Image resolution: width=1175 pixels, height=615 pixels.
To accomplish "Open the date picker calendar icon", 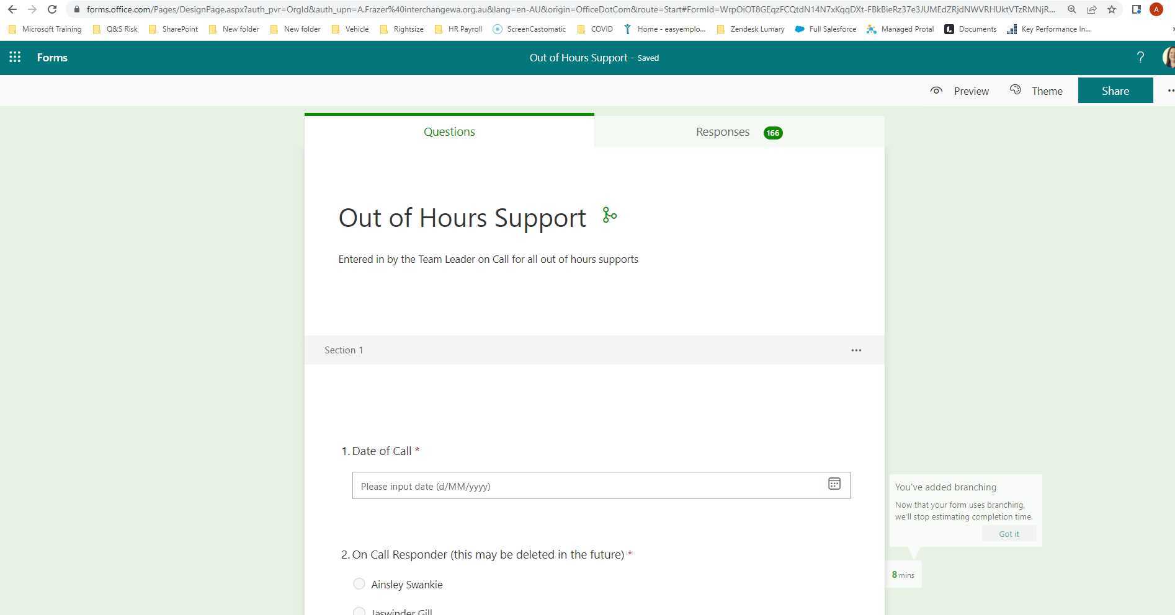I will [x=834, y=485].
